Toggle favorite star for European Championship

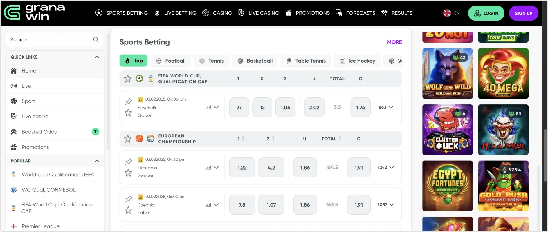(128, 139)
